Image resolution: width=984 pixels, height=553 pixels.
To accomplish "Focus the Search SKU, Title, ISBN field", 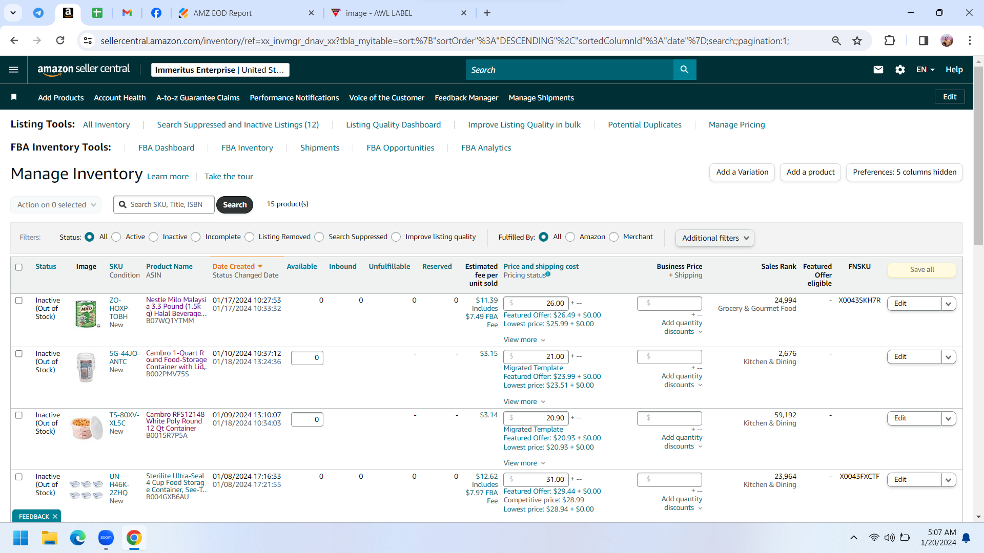I will point(164,204).
